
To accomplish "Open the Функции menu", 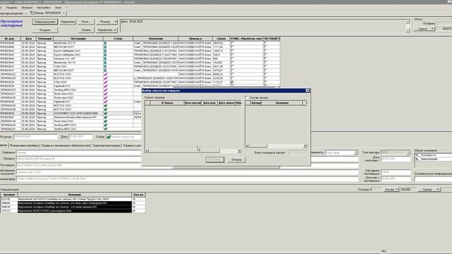I will [27, 8].
